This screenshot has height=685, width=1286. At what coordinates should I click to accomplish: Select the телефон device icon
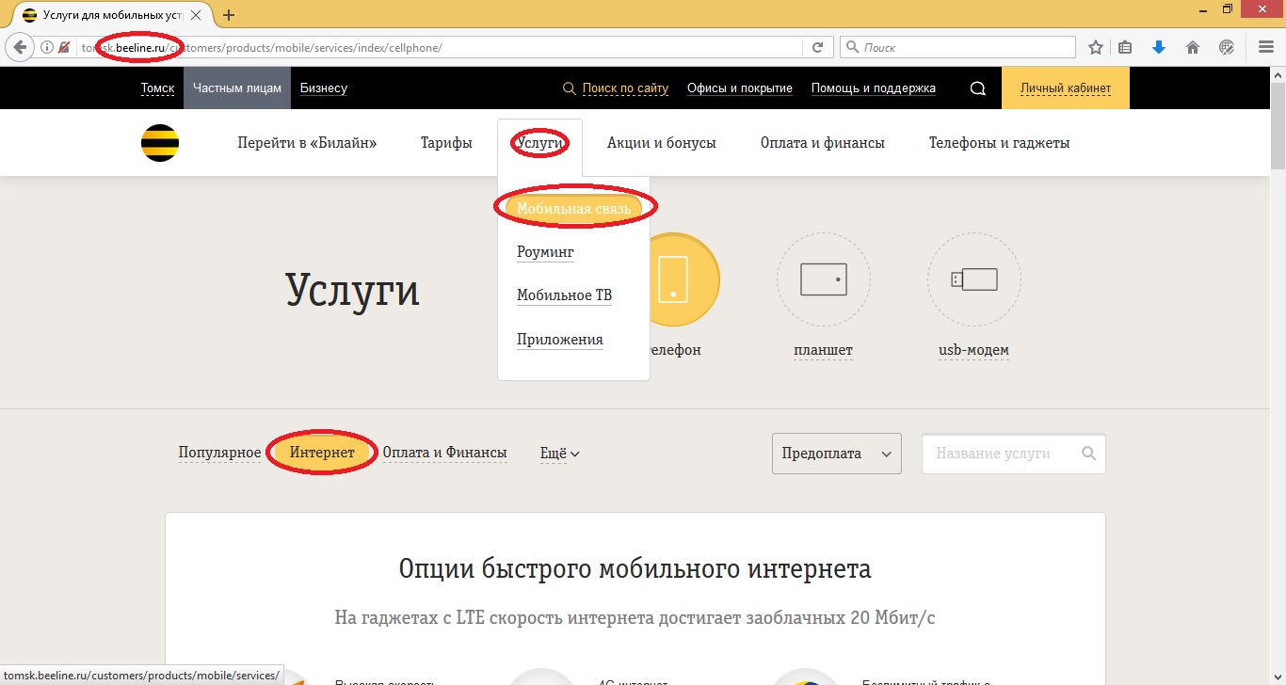673,279
